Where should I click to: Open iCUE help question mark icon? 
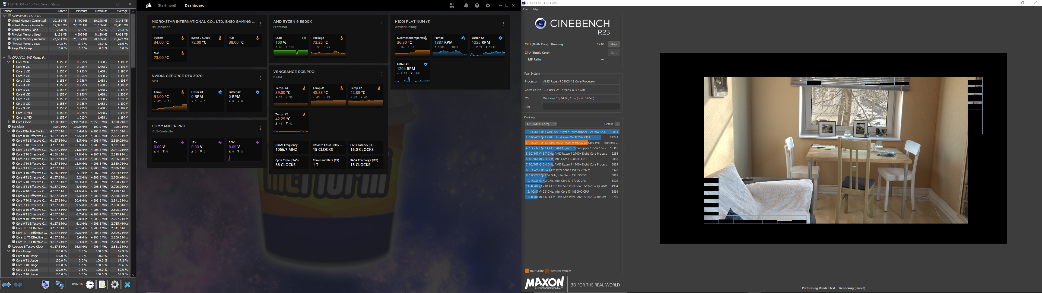pos(477,6)
